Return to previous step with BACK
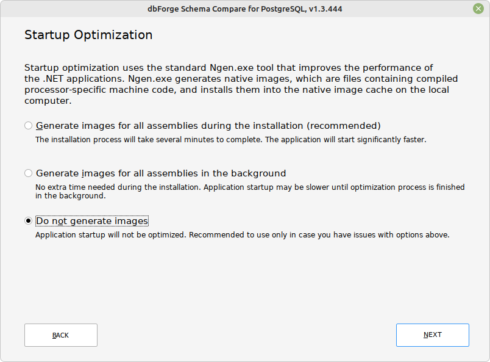This screenshot has width=490, height=362. coord(61,335)
